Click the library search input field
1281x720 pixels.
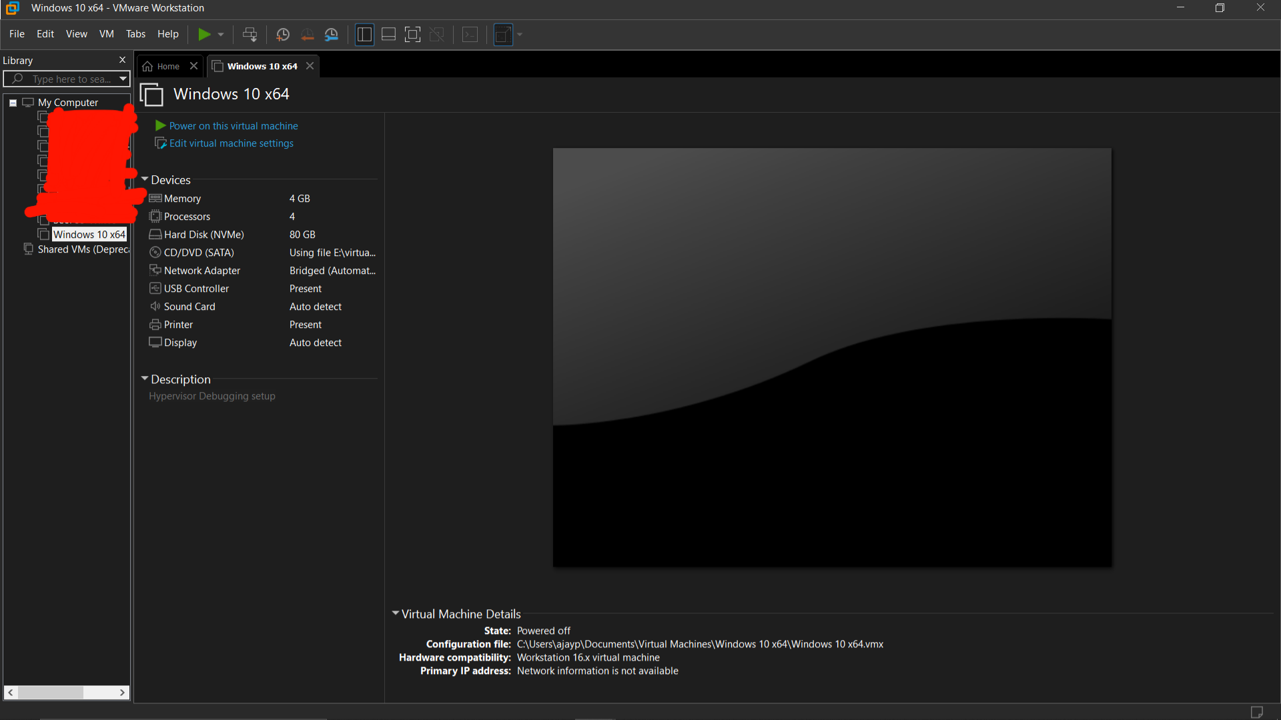pos(67,79)
